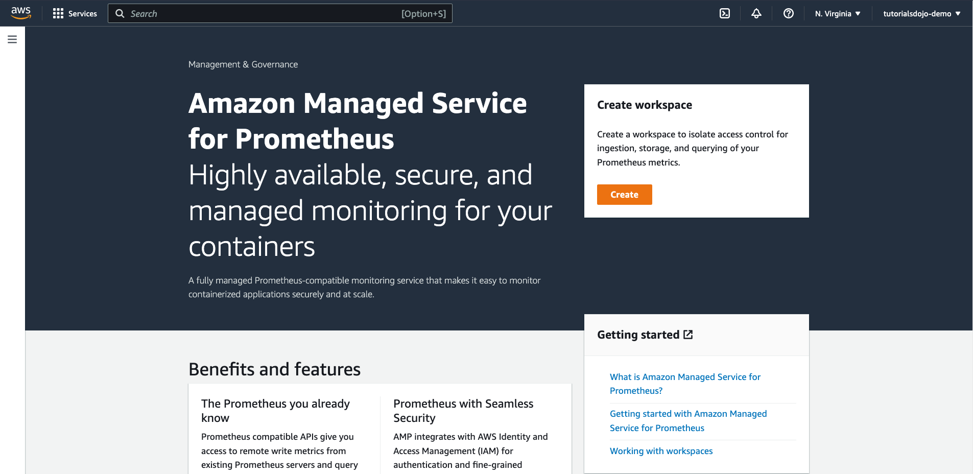The width and height of the screenshot is (973, 474).
Task: Follow the "Working with workspaces" link
Action: point(661,451)
